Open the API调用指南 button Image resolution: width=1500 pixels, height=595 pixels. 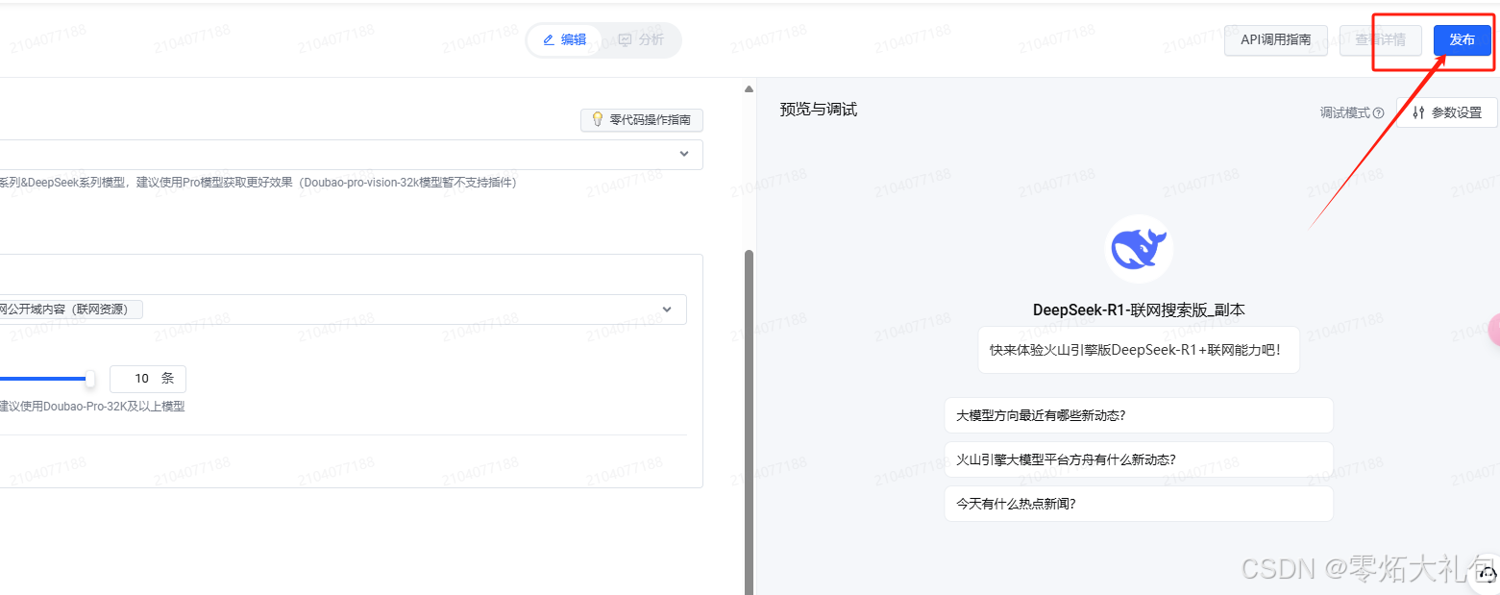(1275, 40)
